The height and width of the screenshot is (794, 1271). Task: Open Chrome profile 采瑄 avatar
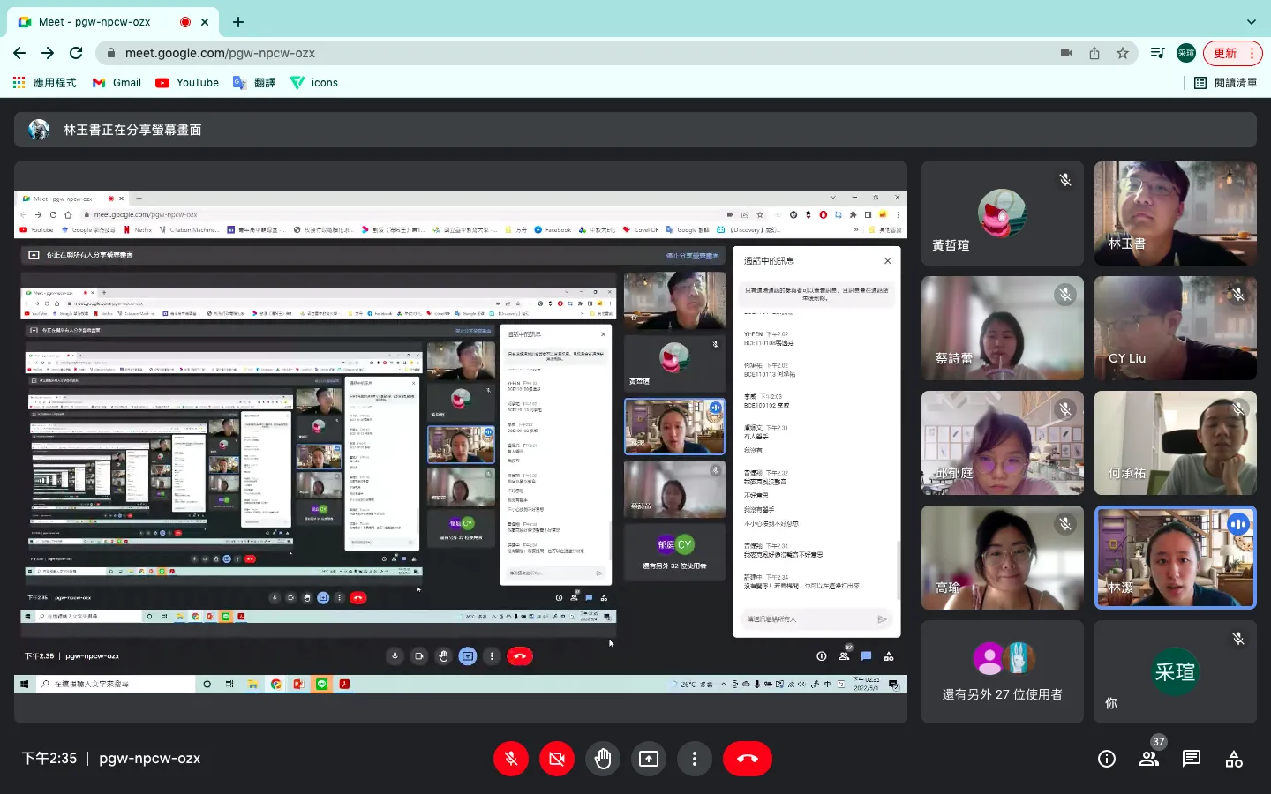pos(1186,53)
